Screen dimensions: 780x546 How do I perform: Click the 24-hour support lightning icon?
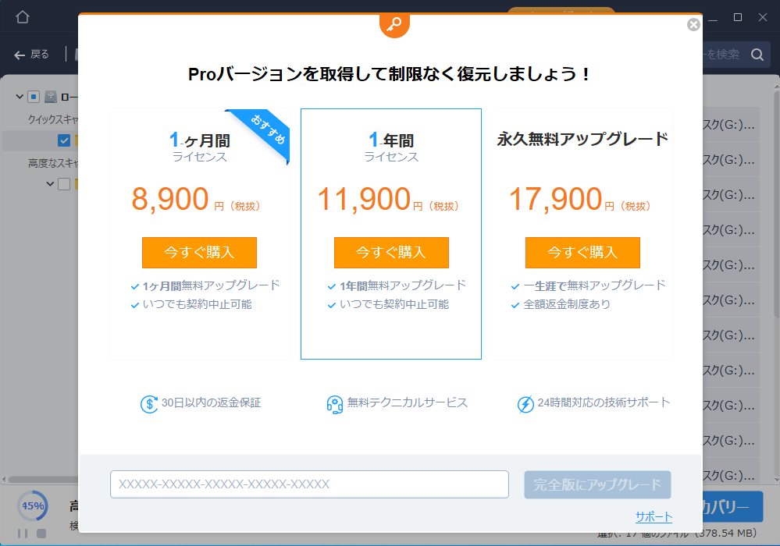click(525, 404)
